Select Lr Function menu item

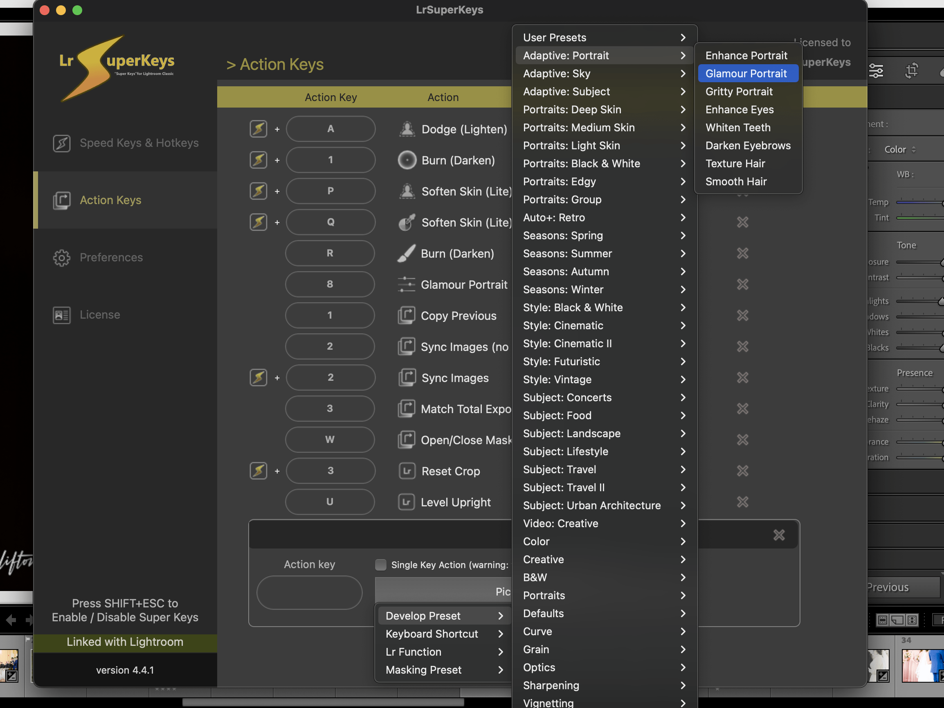coord(444,652)
